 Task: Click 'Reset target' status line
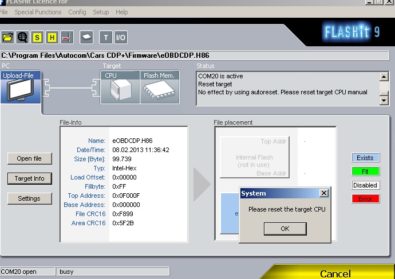tap(215, 84)
